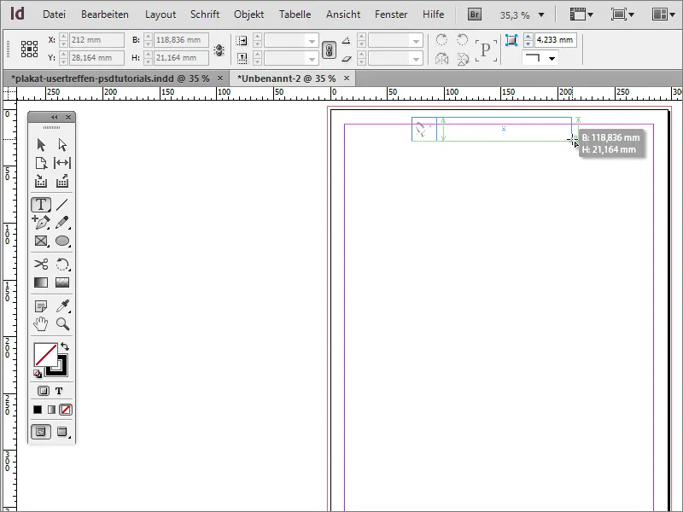Collapse the tools panel with double arrows
This screenshot has width=683, height=512.
pos(55,117)
